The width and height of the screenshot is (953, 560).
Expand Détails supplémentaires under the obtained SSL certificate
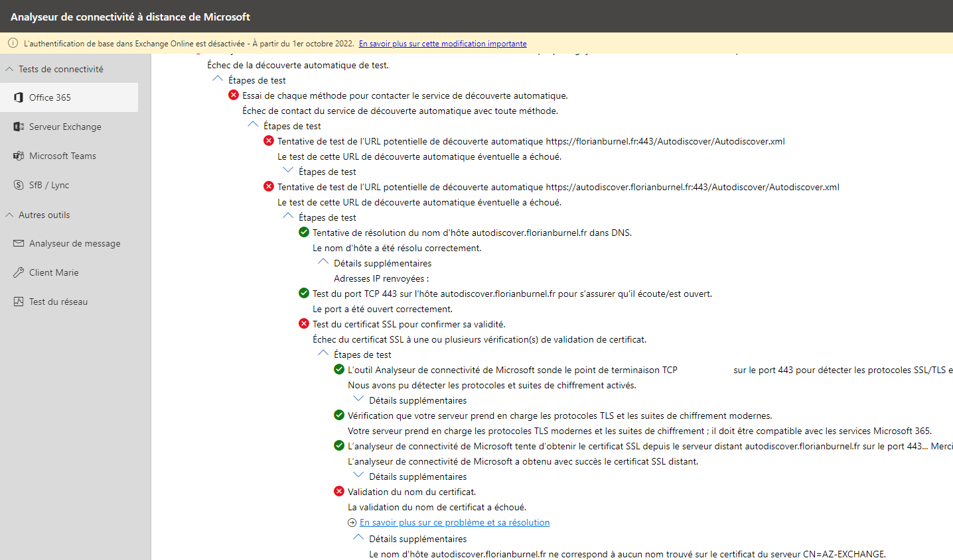tap(358, 476)
